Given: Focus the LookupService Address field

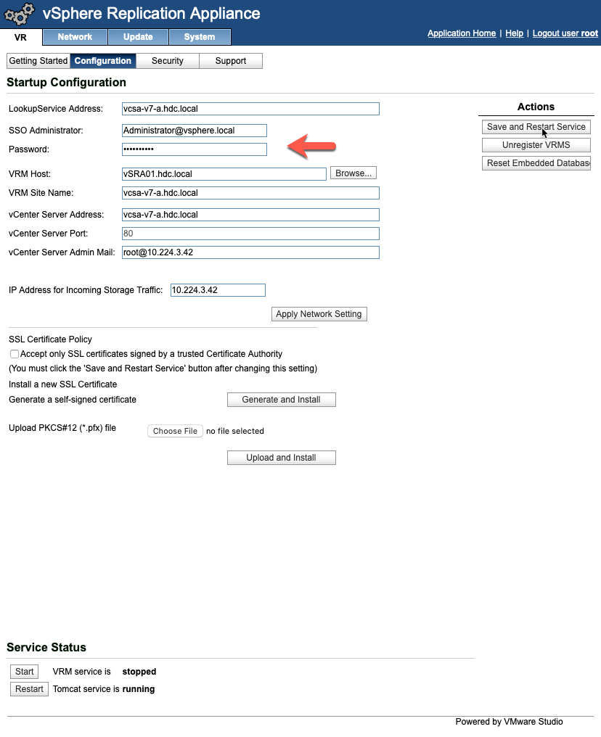Looking at the screenshot, I should pos(250,109).
